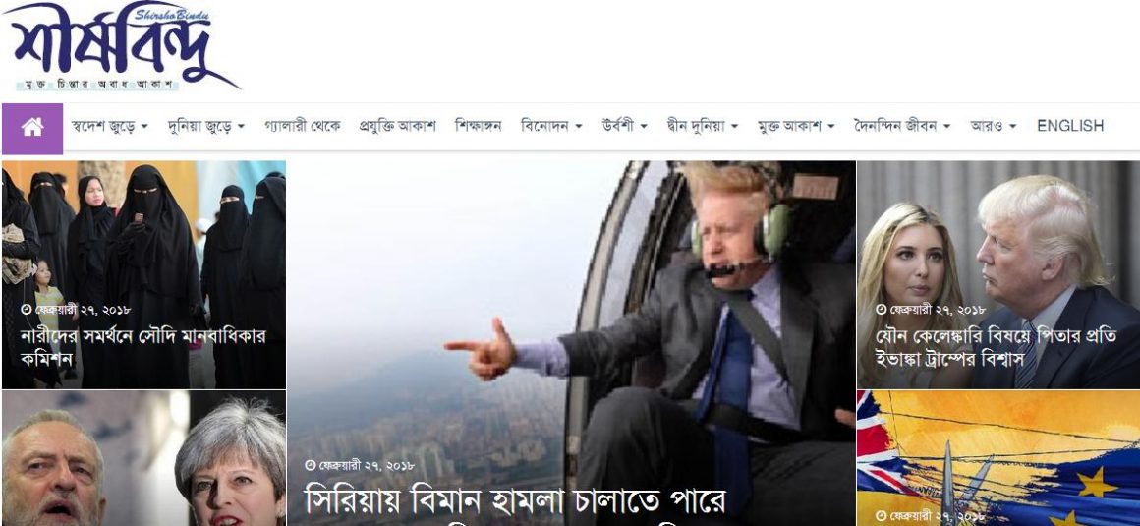Expand the দুনিয়া জুড়ে dropdown menu
Image resolution: width=1140 pixels, height=526 pixels.
[206, 126]
